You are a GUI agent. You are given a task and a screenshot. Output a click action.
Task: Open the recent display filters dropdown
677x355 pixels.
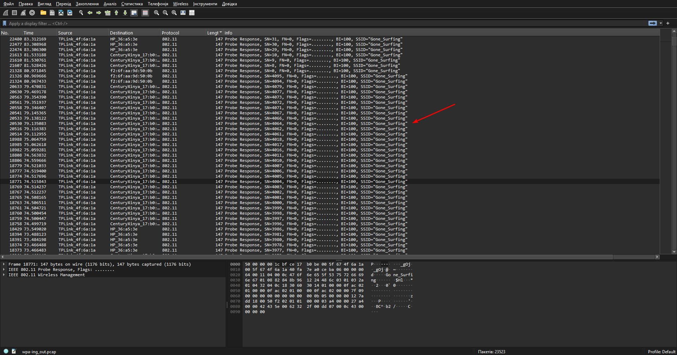[661, 24]
